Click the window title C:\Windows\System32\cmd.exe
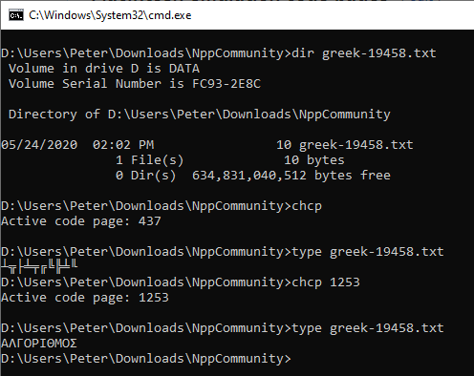 tap(110, 15)
